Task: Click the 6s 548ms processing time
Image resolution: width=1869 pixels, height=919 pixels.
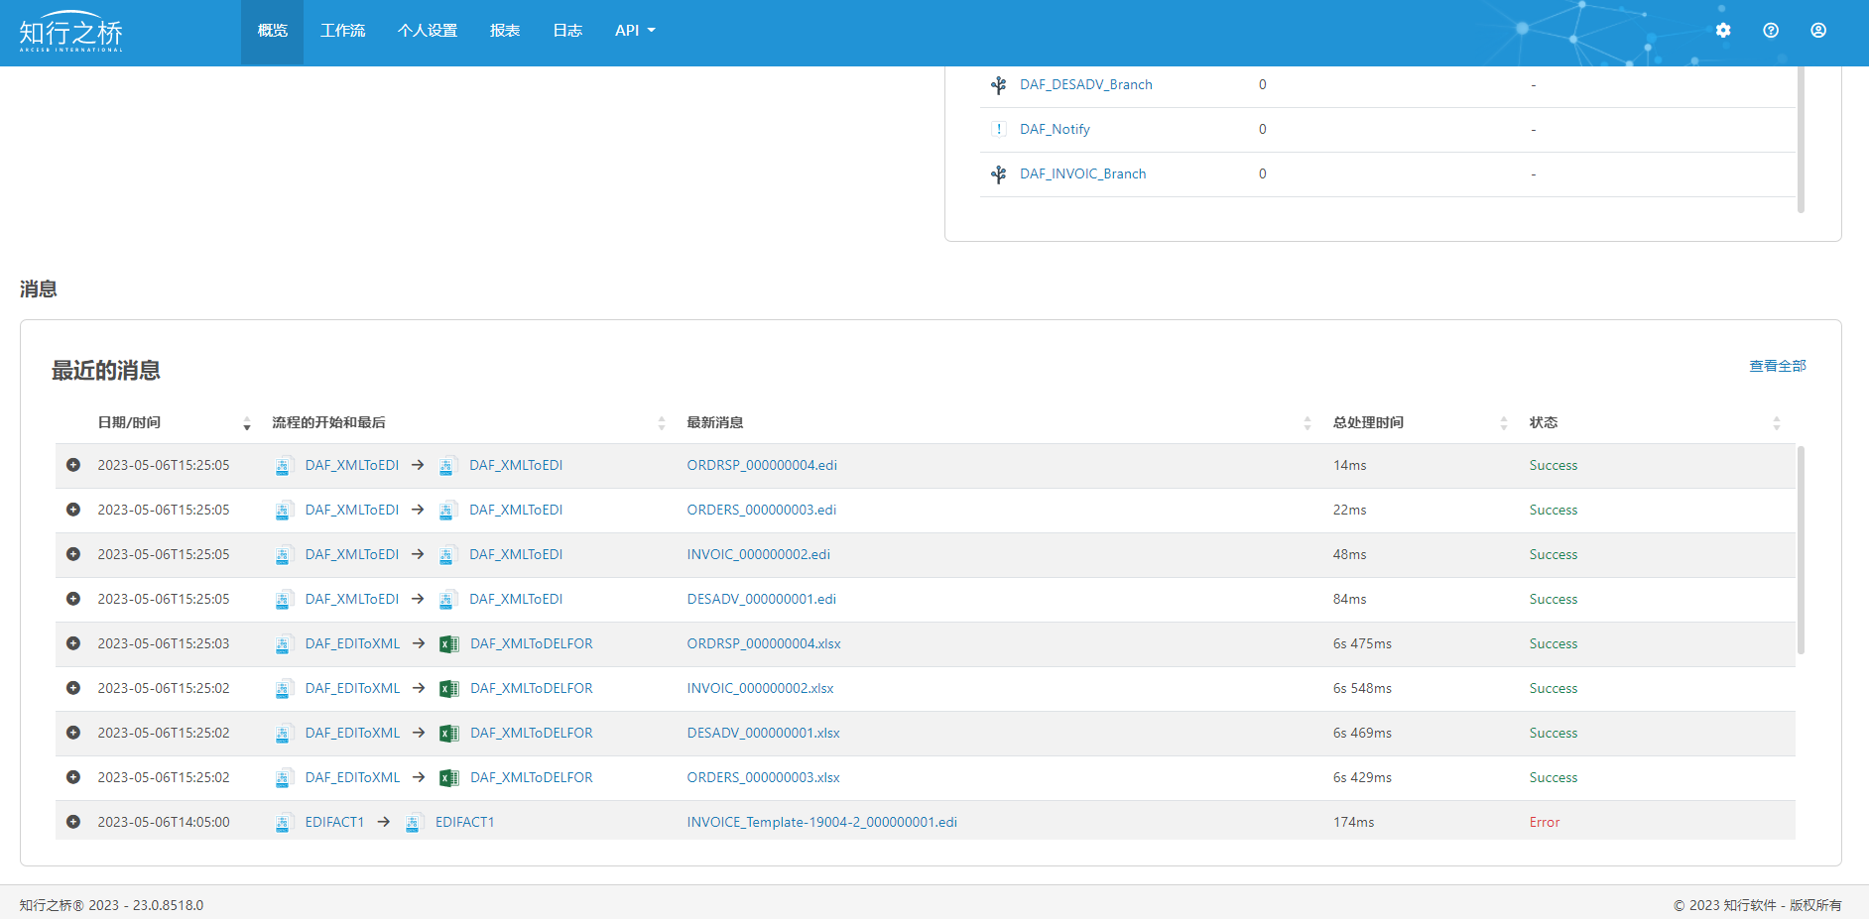Action: click(x=1362, y=689)
